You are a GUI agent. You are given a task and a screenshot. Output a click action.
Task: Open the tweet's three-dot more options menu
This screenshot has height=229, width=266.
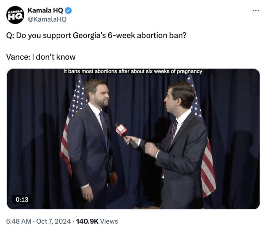tap(255, 10)
